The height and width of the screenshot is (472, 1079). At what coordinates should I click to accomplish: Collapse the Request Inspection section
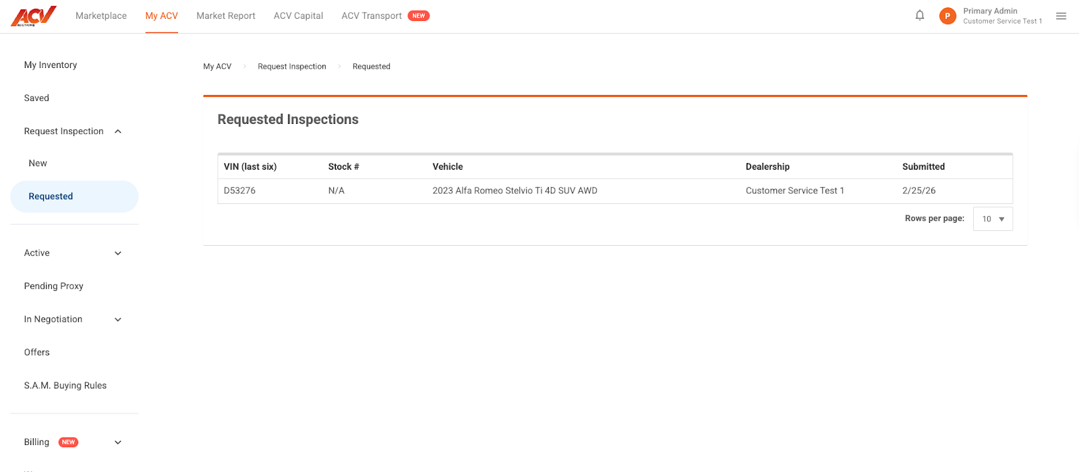(x=118, y=131)
